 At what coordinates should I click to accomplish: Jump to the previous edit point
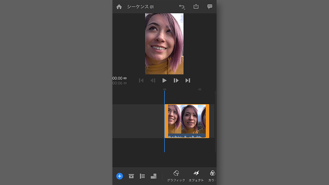[141, 81]
